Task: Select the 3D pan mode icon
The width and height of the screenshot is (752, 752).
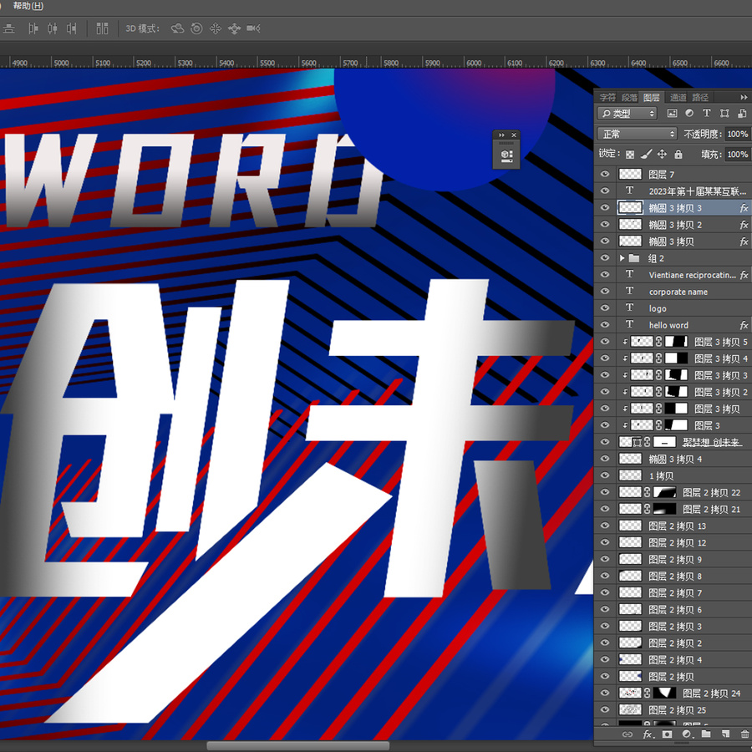Action: 216,28
